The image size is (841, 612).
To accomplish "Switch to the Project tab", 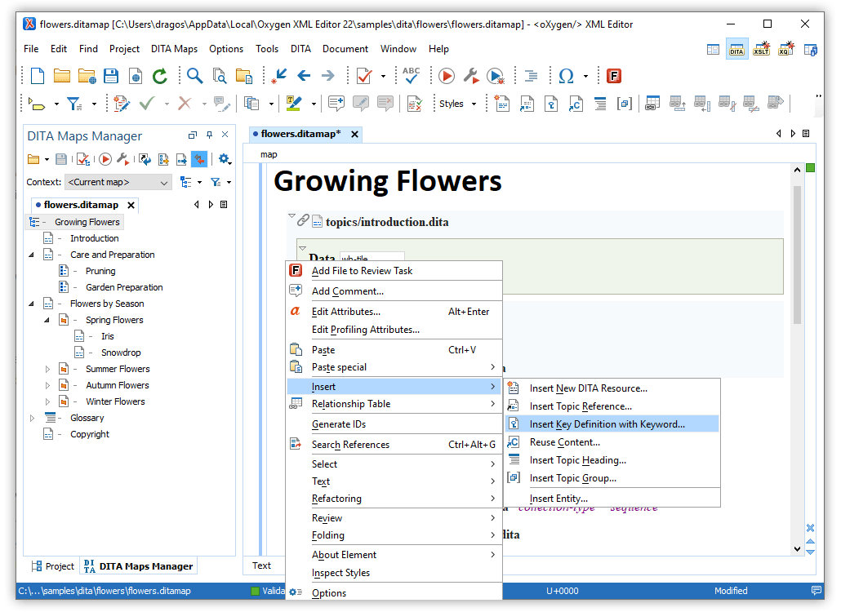I will (x=53, y=566).
